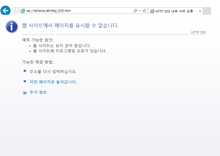Click the line 웹 사이트에 프로그래밍 오류가 있습니다.

[x=70, y=51]
